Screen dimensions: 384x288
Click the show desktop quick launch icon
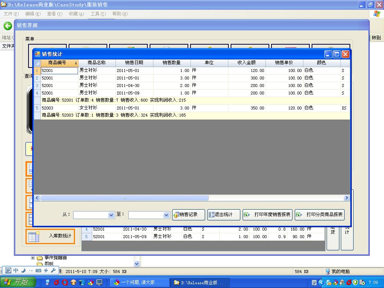pyautogui.click(x=99, y=282)
